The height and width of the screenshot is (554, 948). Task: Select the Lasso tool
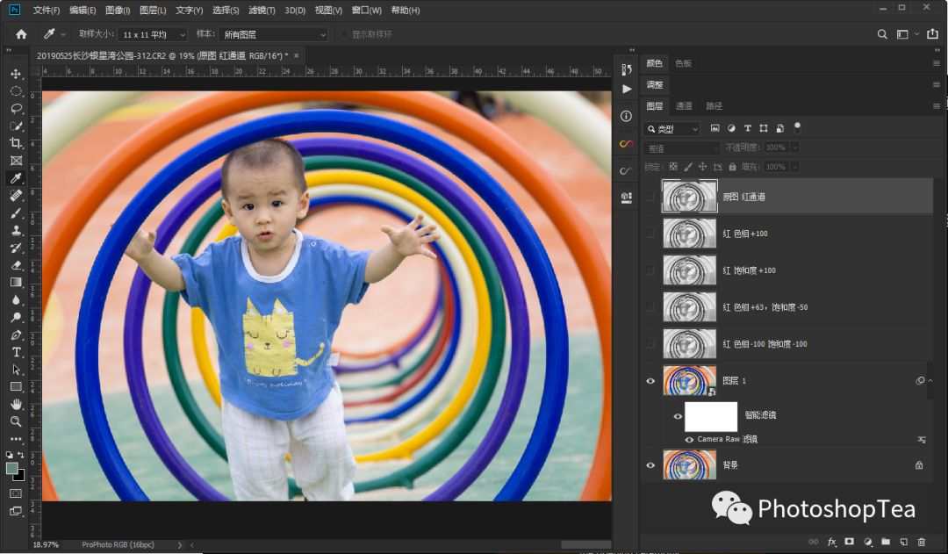[16, 109]
